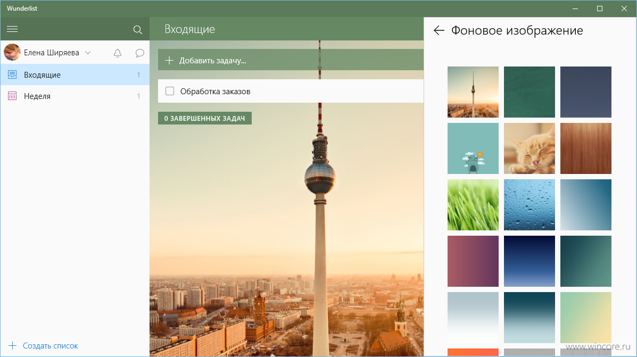This screenshot has height=357, width=637.
Task: Choose the dark green textured background
Action: [530, 92]
